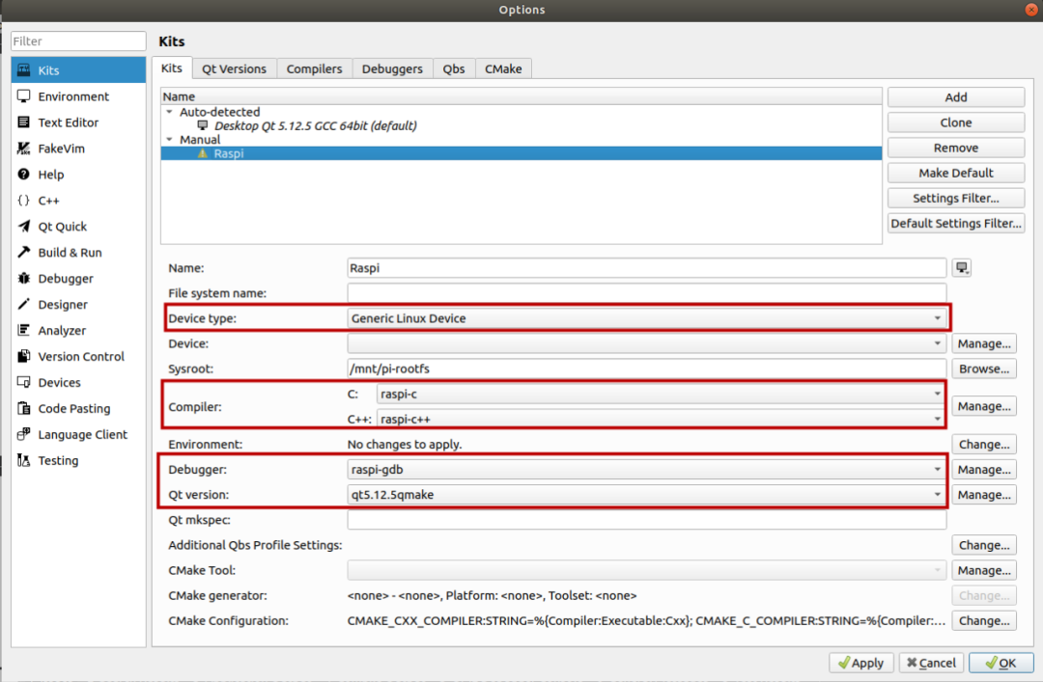Open Version Control settings icon
This screenshot has height=682, width=1043.
point(24,356)
